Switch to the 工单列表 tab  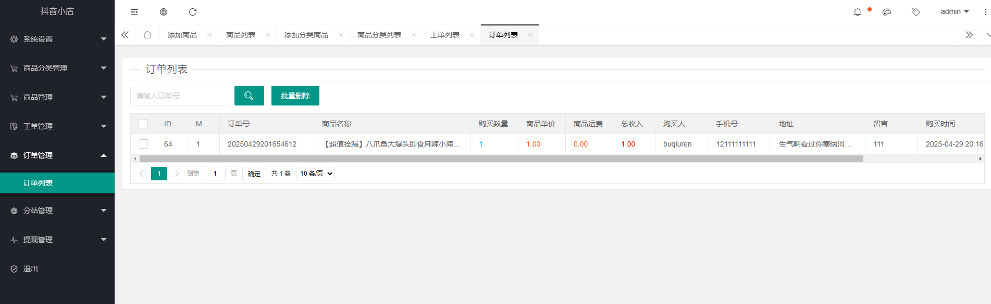pos(445,35)
